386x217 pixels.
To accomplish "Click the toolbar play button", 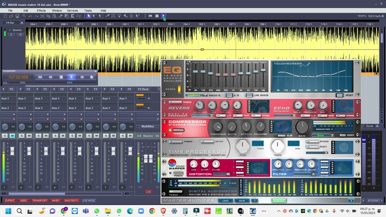I will pyautogui.click(x=163, y=16).
